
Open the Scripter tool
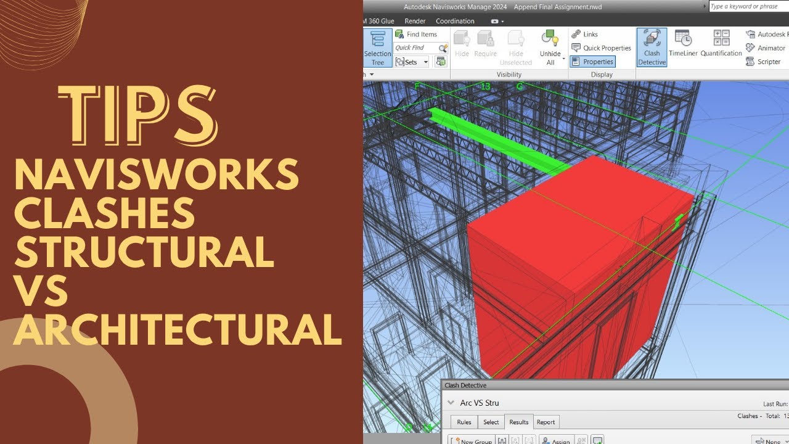763,62
